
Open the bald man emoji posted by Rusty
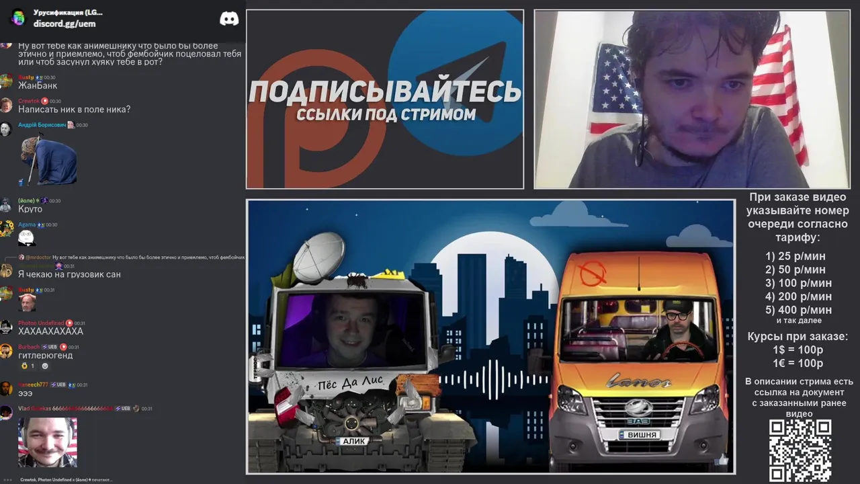click(x=27, y=302)
